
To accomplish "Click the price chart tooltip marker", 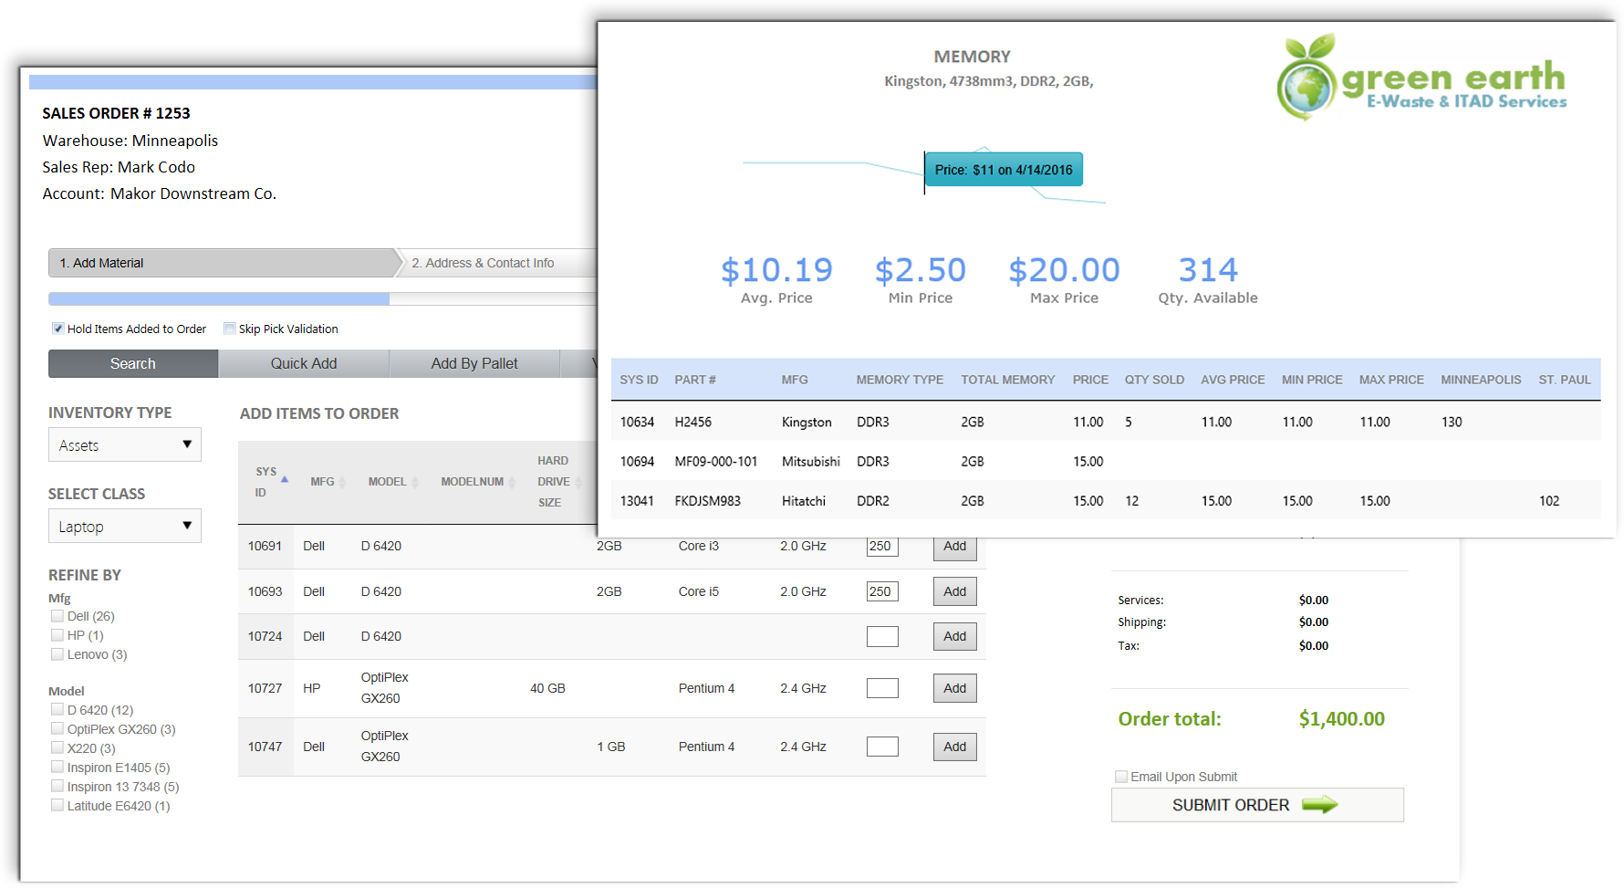I will coord(1004,170).
